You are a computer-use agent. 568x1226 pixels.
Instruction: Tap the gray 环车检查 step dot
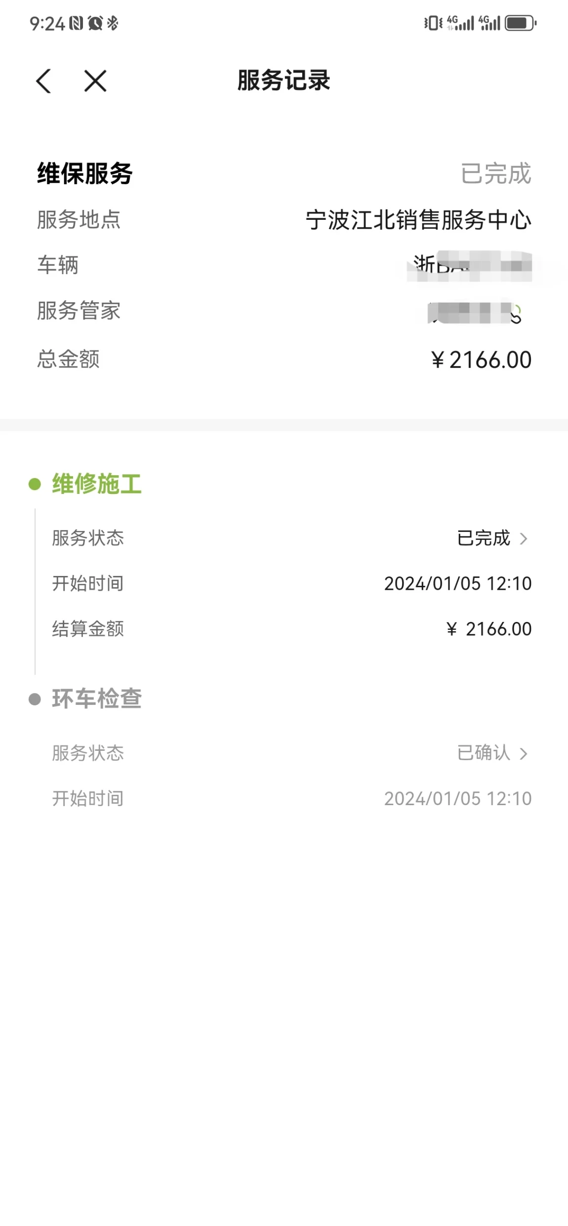point(35,699)
